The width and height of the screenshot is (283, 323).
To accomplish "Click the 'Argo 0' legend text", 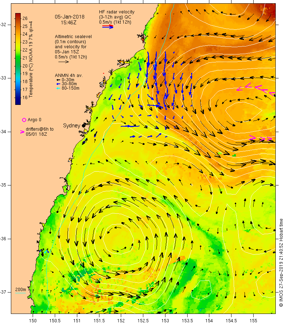I will coord(34,120).
